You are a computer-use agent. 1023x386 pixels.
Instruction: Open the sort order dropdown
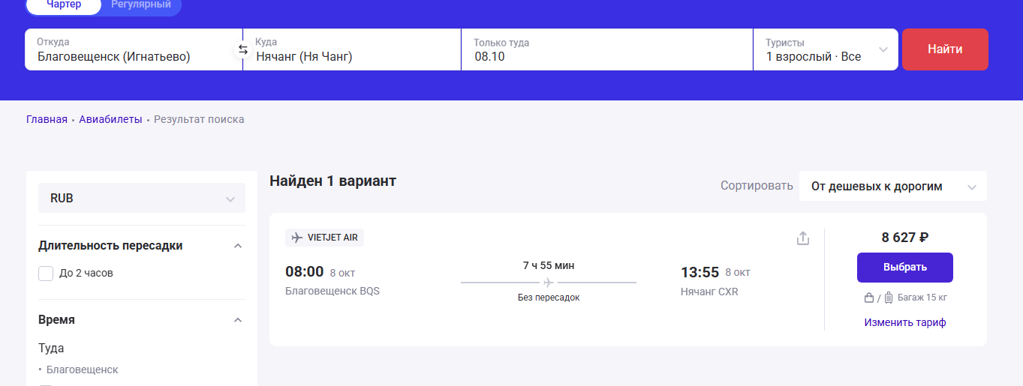pos(892,186)
